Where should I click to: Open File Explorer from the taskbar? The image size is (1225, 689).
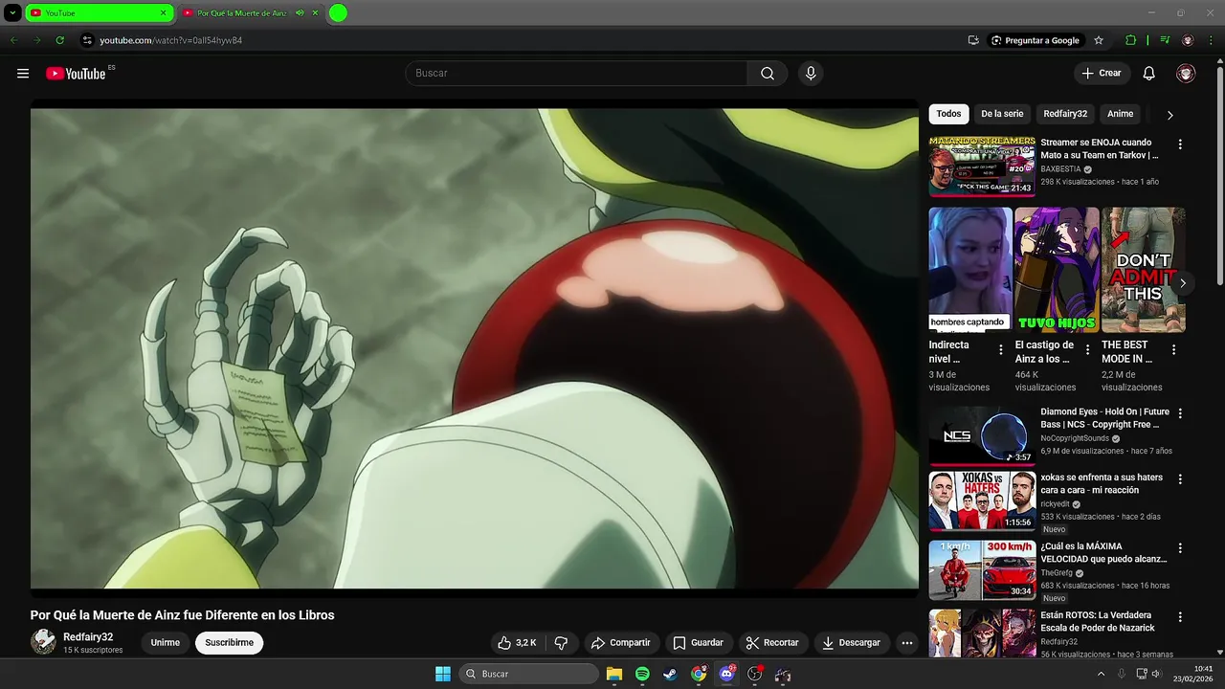pyautogui.click(x=614, y=674)
